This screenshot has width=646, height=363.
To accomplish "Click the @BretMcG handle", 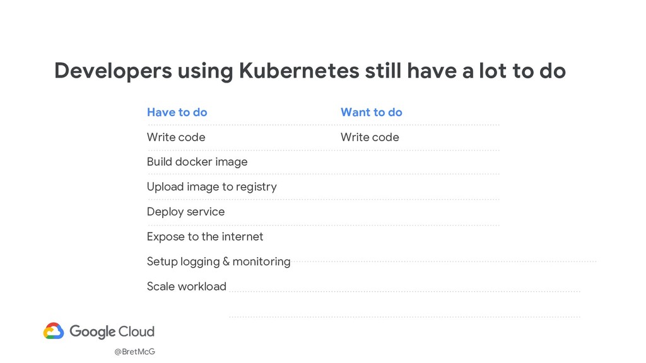I will point(134,352).
